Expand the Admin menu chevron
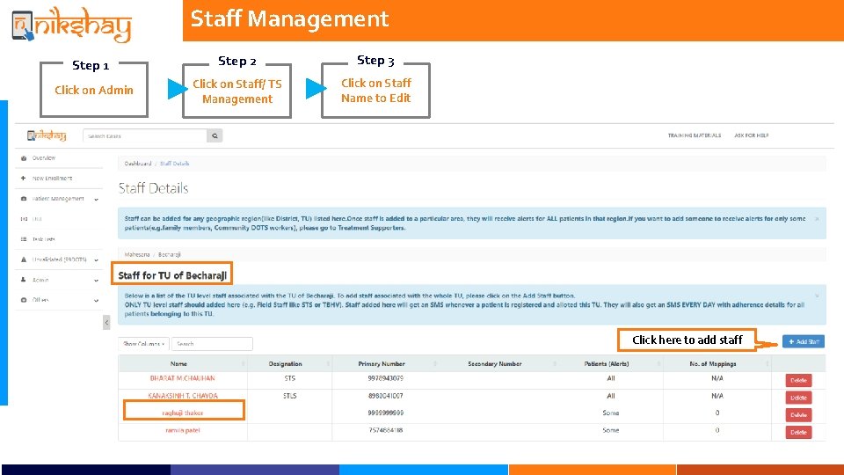Viewport: 844px width, 475px height. point(97,280)
